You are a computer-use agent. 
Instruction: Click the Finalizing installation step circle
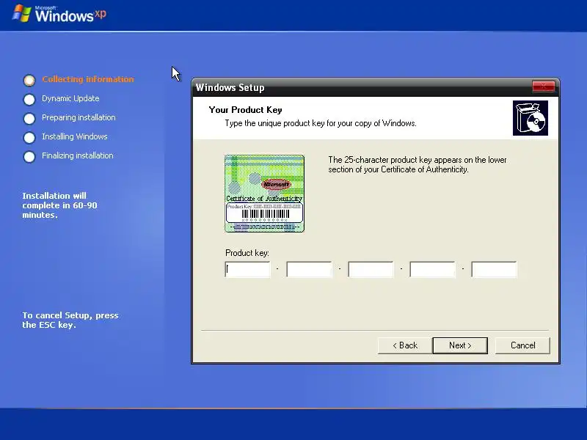pos(29,156)
